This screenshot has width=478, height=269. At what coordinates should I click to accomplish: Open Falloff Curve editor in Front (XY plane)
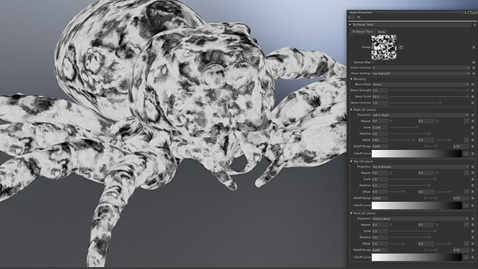[x=467, y=258]
